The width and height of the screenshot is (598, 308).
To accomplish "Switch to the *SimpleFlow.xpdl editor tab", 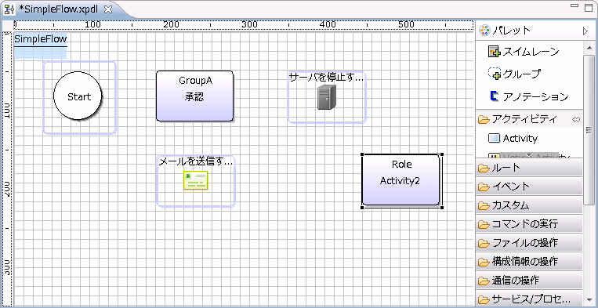I will pos(59,9).
